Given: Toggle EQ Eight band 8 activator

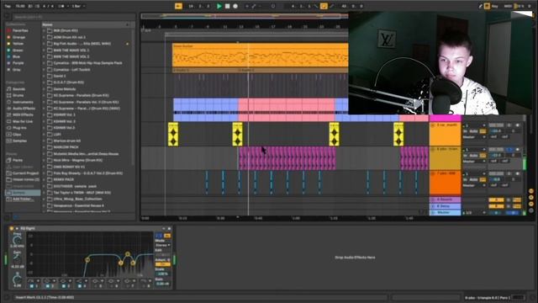Looking at the screenshot, I should [144, 286].
